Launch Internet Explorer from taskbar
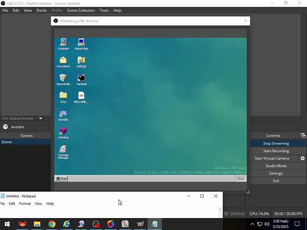This screenshot has height=230, width=307. 67,224
